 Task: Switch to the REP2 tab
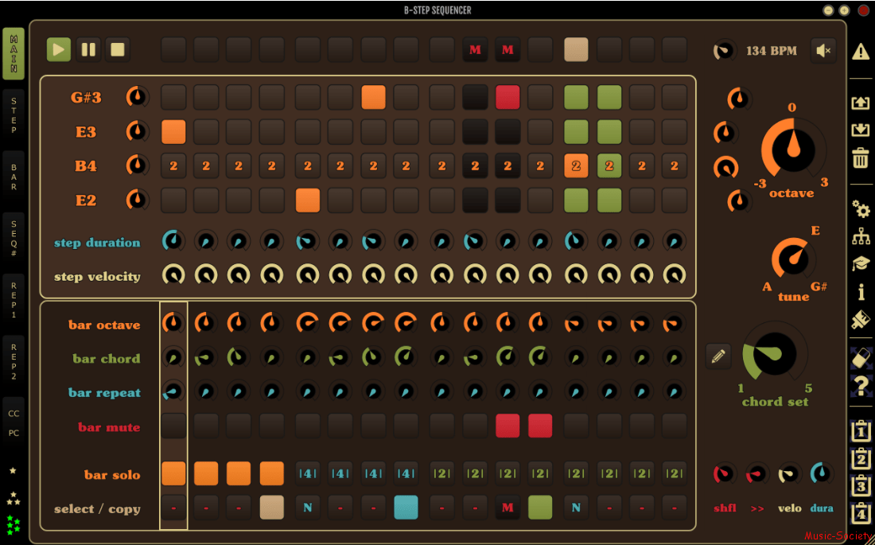click(14, 361)
